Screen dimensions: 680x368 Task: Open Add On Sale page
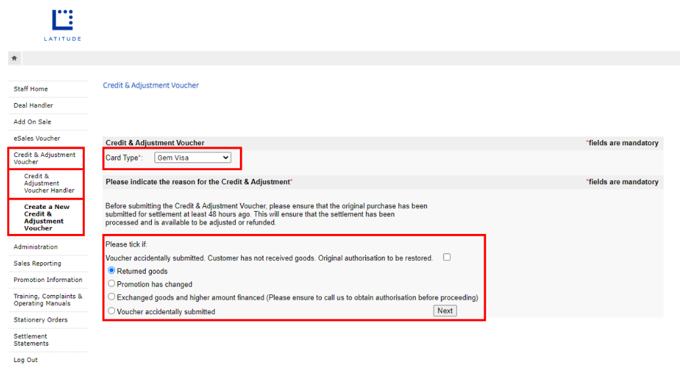tap(32, 122)
